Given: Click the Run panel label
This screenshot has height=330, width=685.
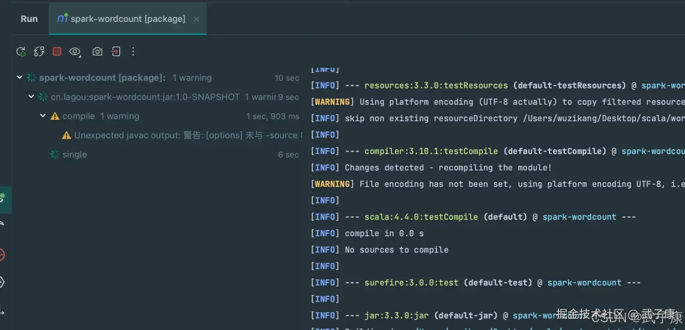Looking at the screenshot, I should [29, 19].
